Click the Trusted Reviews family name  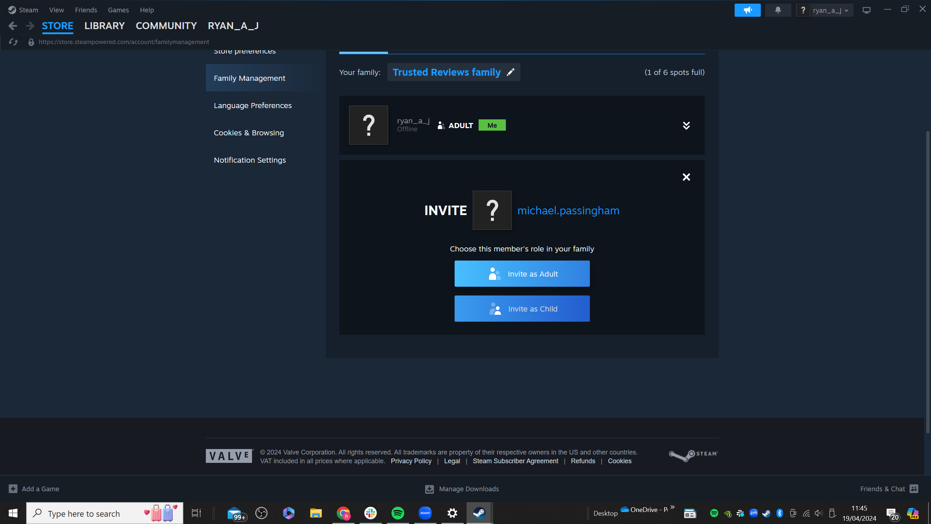tap(447, 72)
